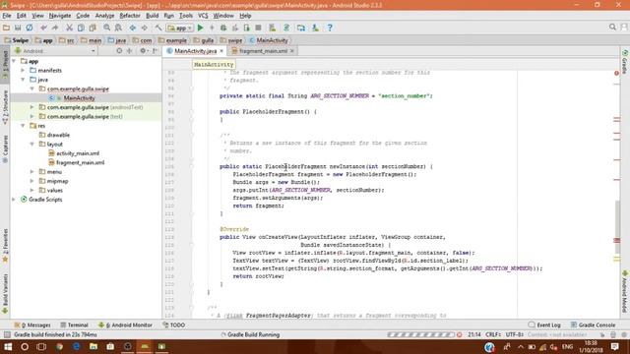Click the Save All toolbar icon
Screen dimensions: 630x354
(18, 28)
